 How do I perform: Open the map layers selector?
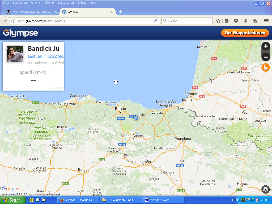point(266,189)
